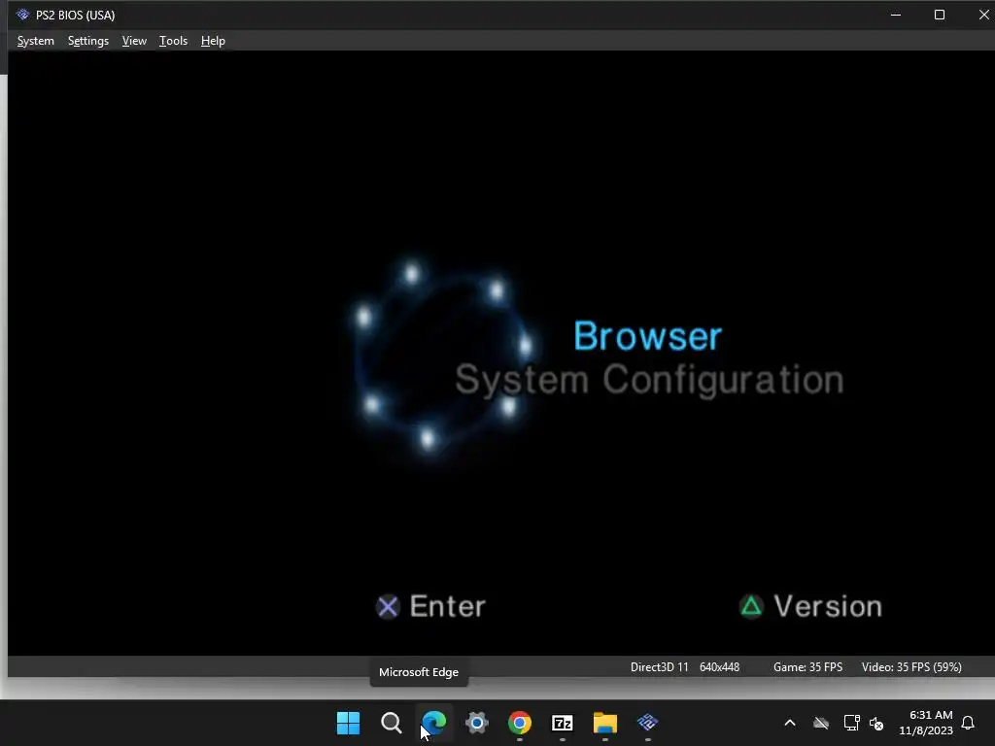Maximize the PS2 BIOS window
This screenshot has height=746, width=995.
point(940,15)
